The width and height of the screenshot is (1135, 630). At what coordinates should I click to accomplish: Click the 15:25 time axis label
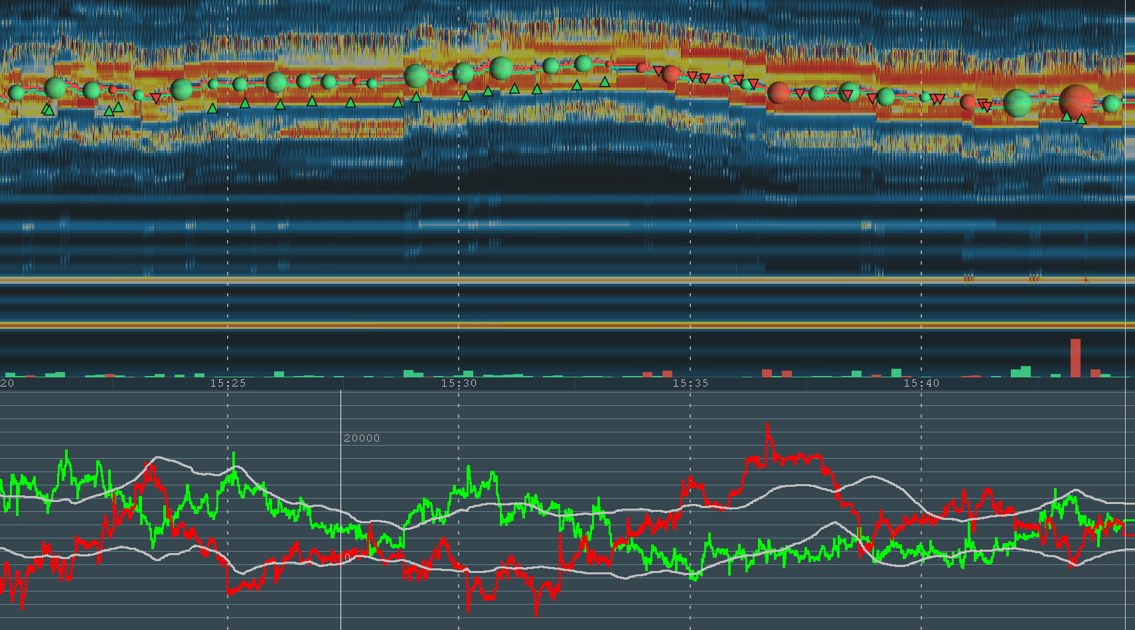click(x=228, y=383)
